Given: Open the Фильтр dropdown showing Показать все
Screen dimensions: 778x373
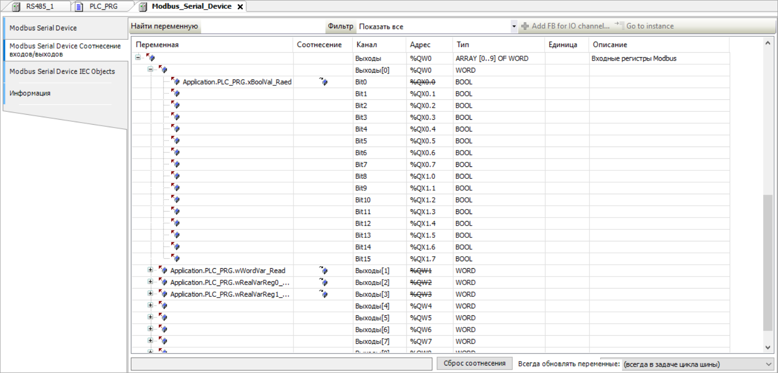Looking at the screenshot, I should pyautogui.click(x=514, y=26).
